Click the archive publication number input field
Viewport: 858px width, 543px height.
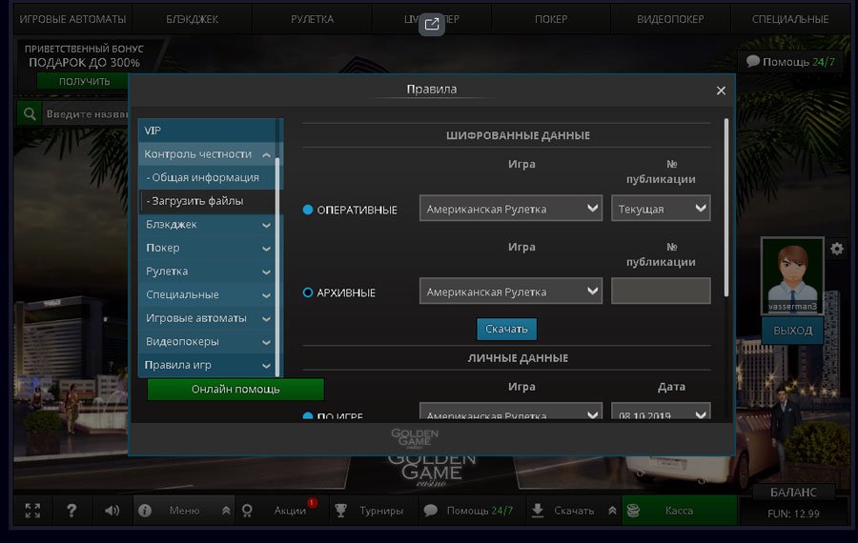(x=661, y=292)
